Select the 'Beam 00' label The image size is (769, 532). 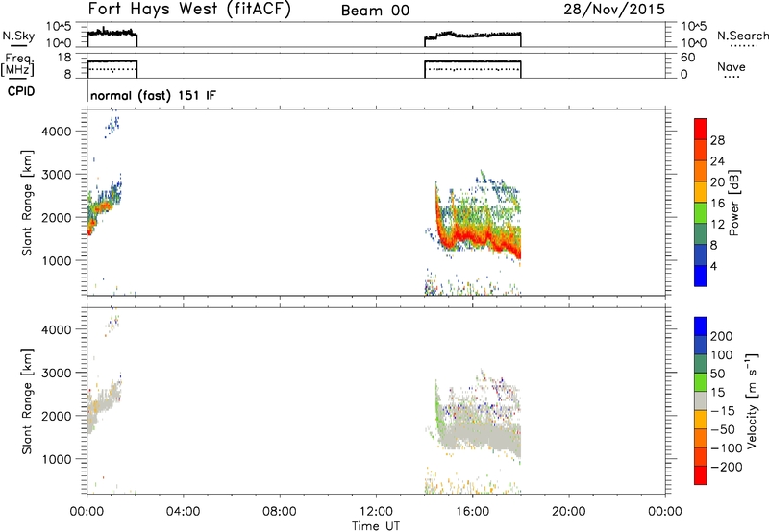click(x=375, y=11)
